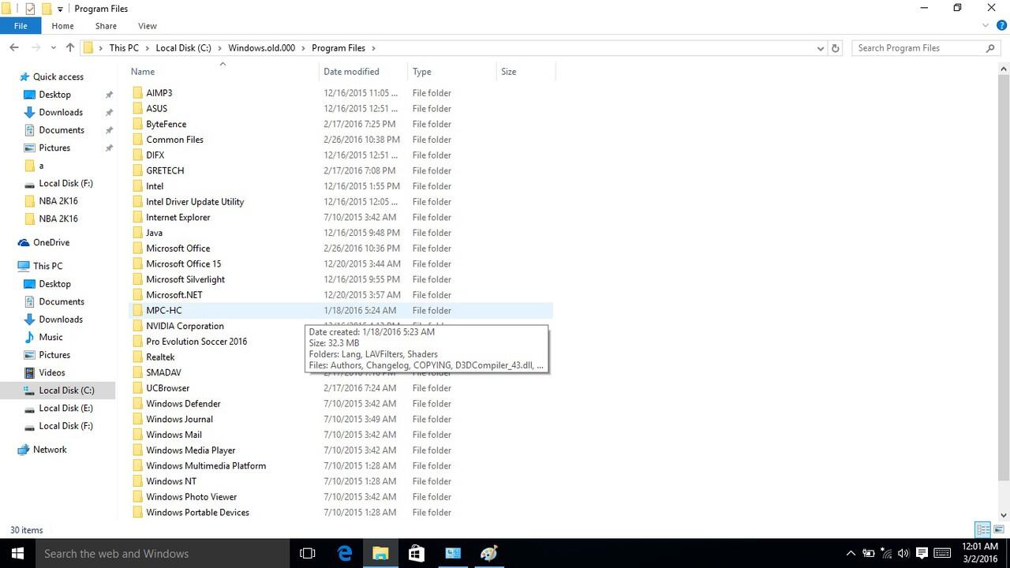The height and width of the screenshot is (568, 1010).
Task: Select 'Windows.old.000' breadcrumb segment
Action: coord(261,48)
